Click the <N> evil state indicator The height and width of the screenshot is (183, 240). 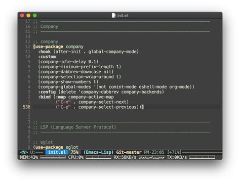pos(24,152)
